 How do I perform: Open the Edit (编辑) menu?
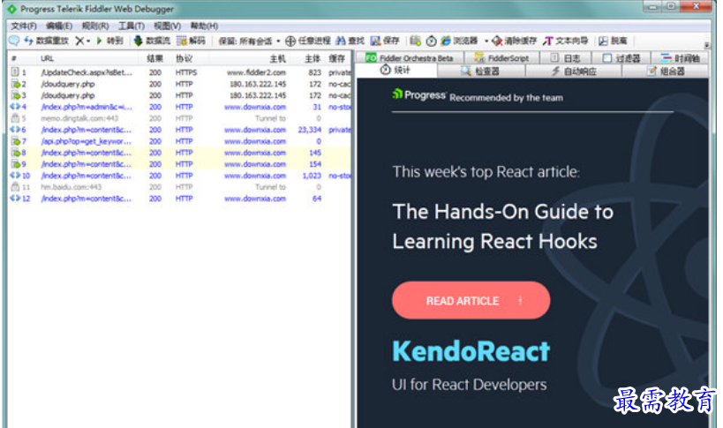[x=59, y=26]
